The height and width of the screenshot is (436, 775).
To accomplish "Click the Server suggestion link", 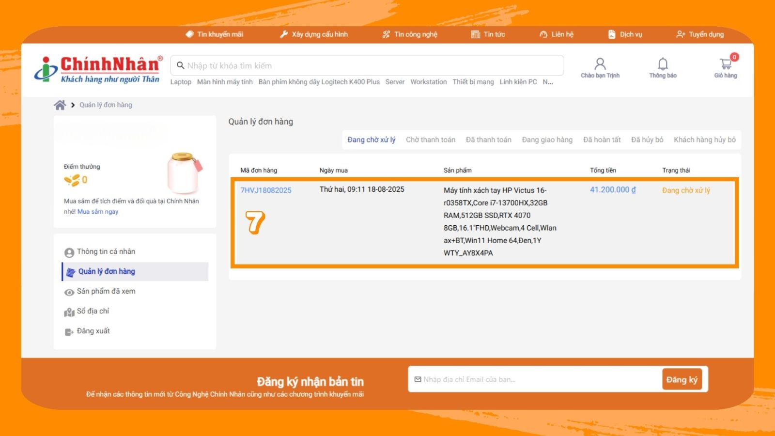I will [395, 82].
